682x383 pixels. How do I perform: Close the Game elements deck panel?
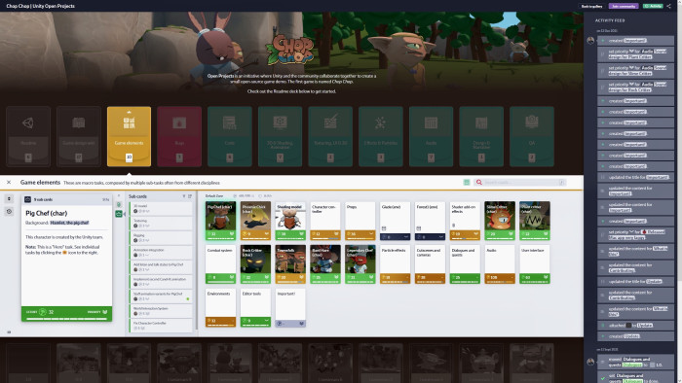click(9, 183)
